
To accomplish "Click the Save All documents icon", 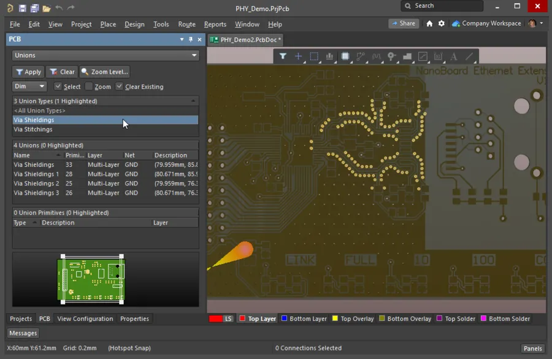I will coord(34,9).
